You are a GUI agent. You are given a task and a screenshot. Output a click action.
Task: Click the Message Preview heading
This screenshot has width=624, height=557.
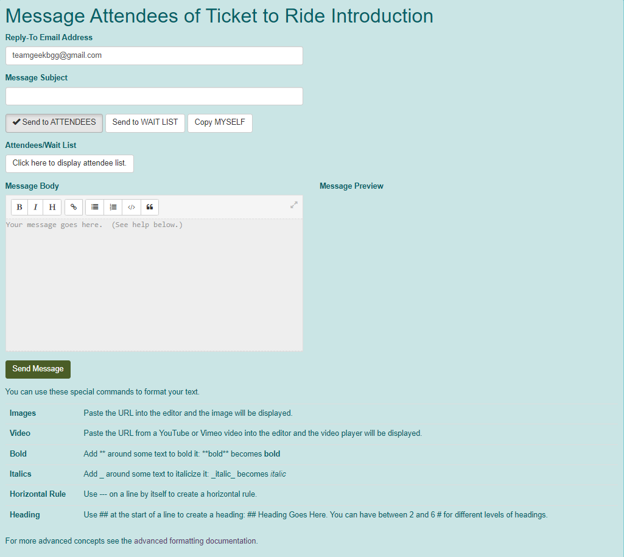[351, 186]
